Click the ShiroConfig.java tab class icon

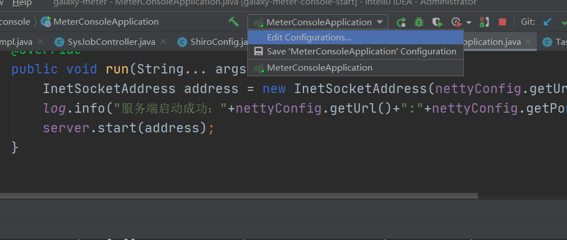(x=182, y=42)
